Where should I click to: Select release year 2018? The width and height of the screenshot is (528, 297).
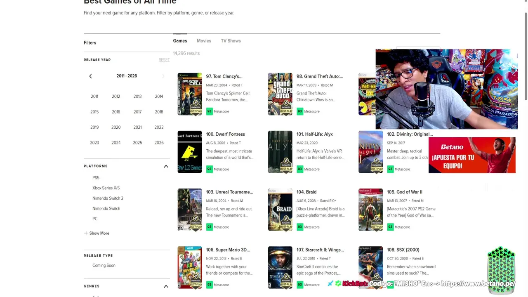[159, 112]
